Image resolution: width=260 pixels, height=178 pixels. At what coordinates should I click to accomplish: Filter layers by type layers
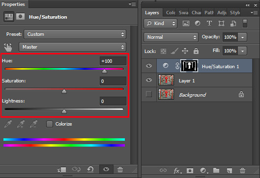(x=209, y=23)
